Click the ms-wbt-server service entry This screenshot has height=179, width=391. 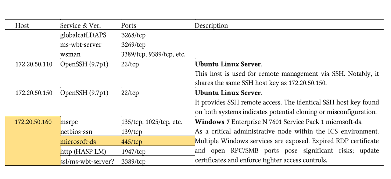(81, 44)
